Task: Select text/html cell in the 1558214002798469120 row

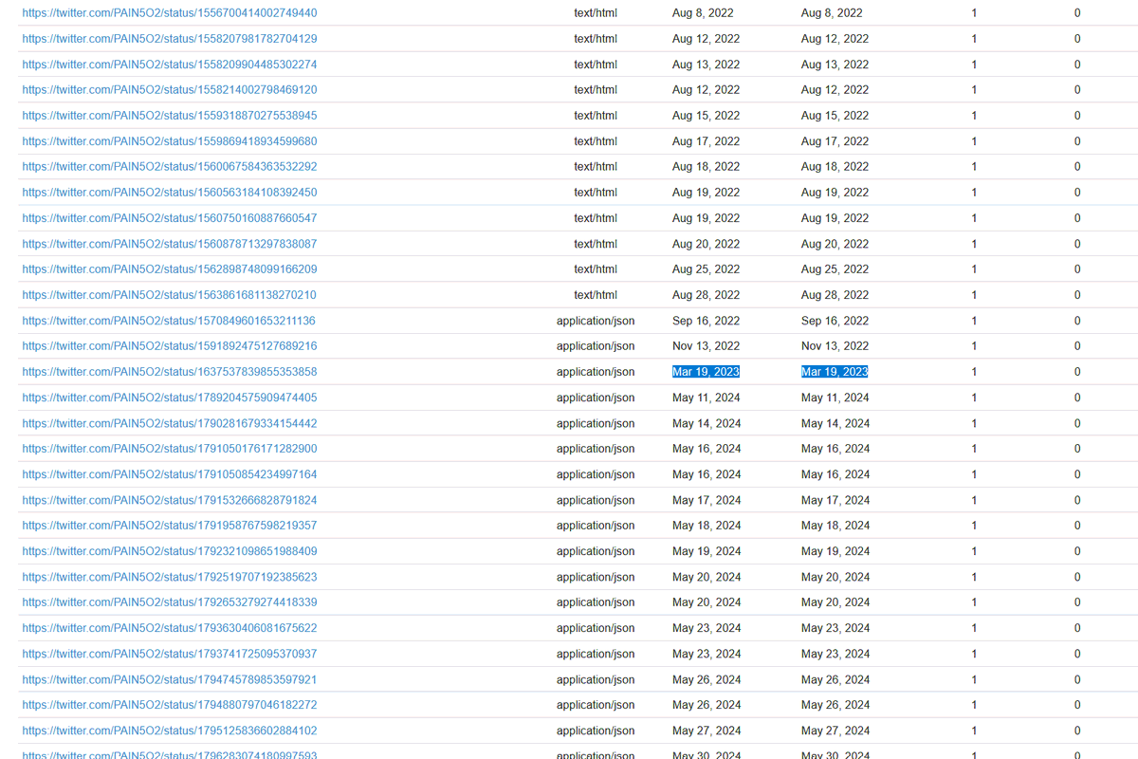Action: 596,90
